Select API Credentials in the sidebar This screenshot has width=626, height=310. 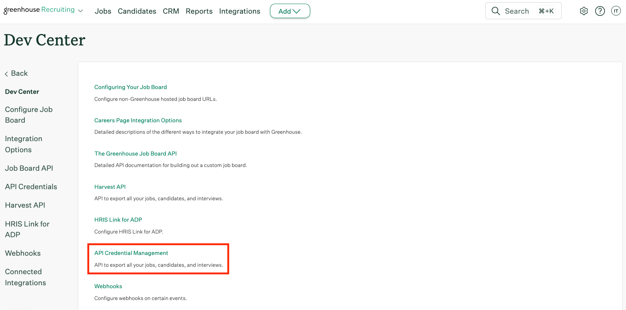point(31,187)
